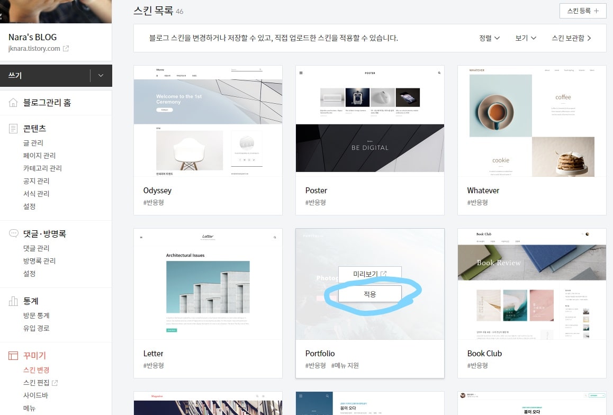Open jknara.tistory.com blog link
The image size is (613, 415).
34,49
